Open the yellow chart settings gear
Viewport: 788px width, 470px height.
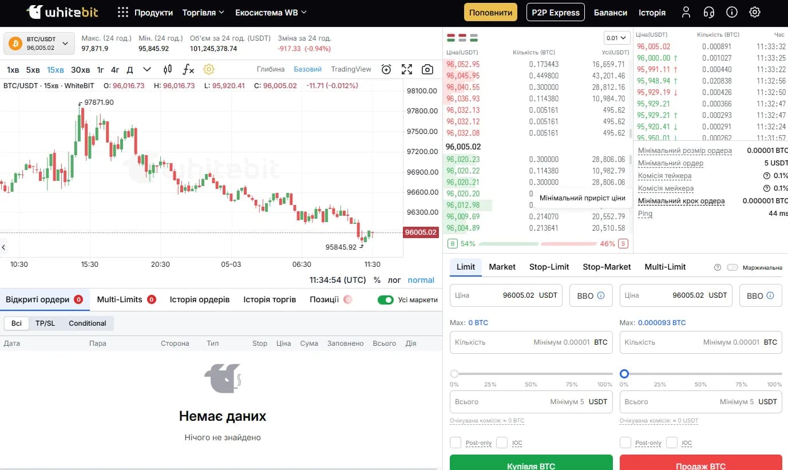(209, 69)
